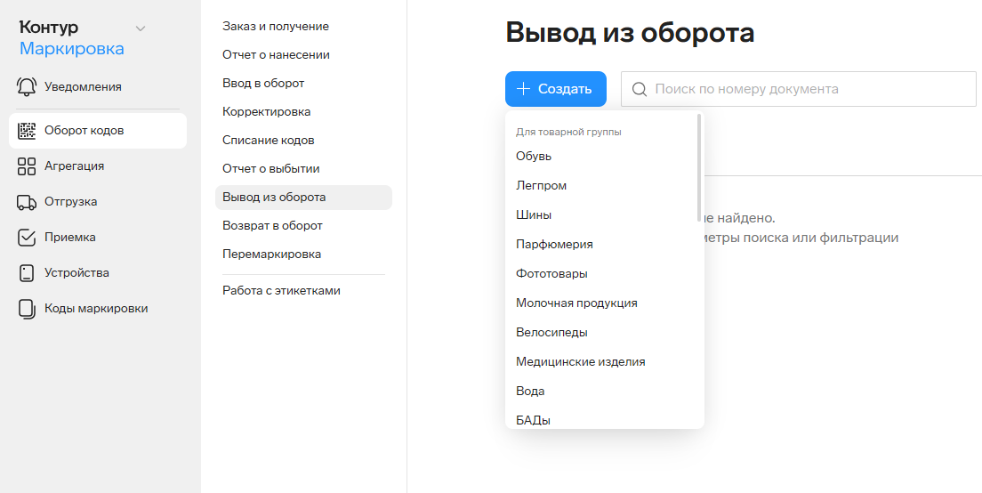This screenshot has height=493, width=982.
Task: Click the magnifier icon in the search field
Action: [640, 89]
